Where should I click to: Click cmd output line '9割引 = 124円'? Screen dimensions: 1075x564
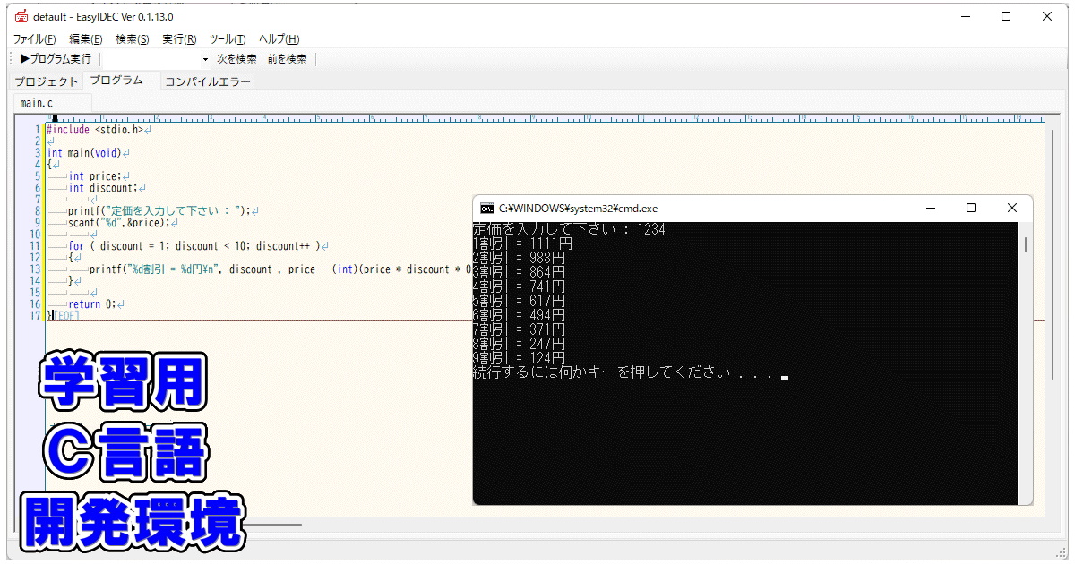point(519,358)
